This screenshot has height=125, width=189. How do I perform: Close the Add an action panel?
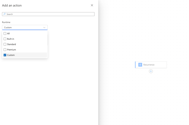point(92,5)
